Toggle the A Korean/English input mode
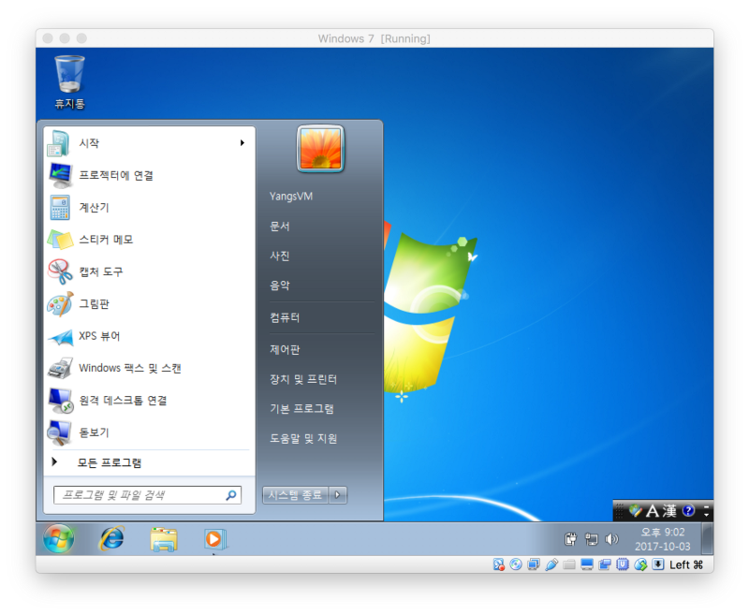The width and height of the screenshot is (749, 615). 653,511
